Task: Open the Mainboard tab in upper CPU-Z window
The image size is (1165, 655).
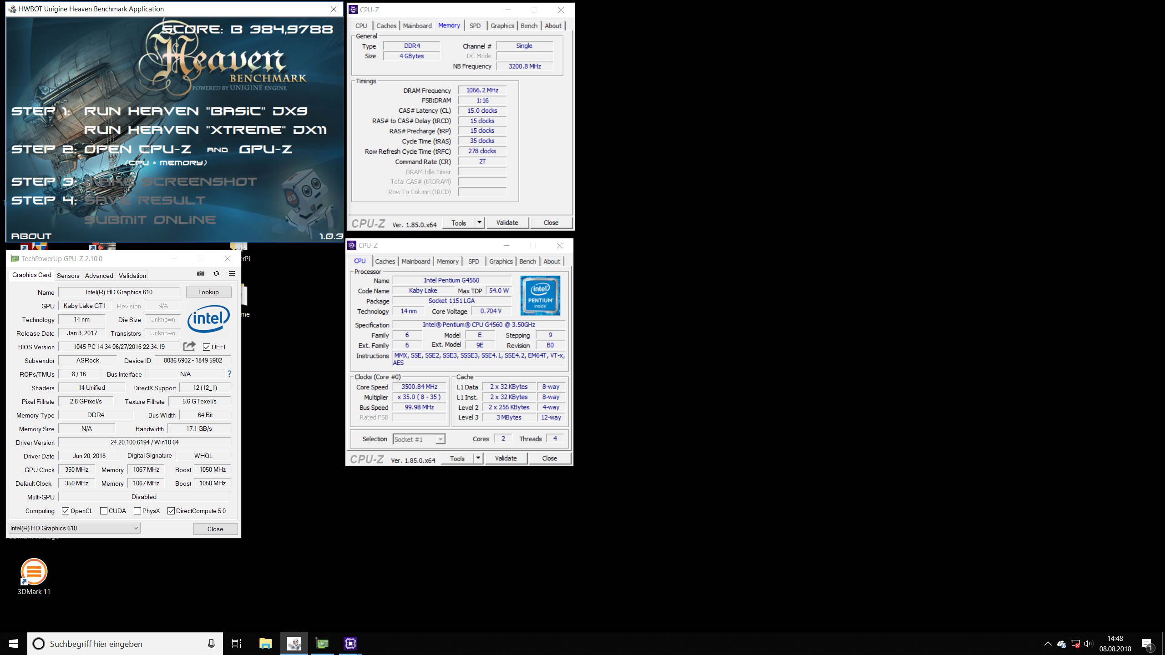Action: pyautogui.click(x=417, y=26)
